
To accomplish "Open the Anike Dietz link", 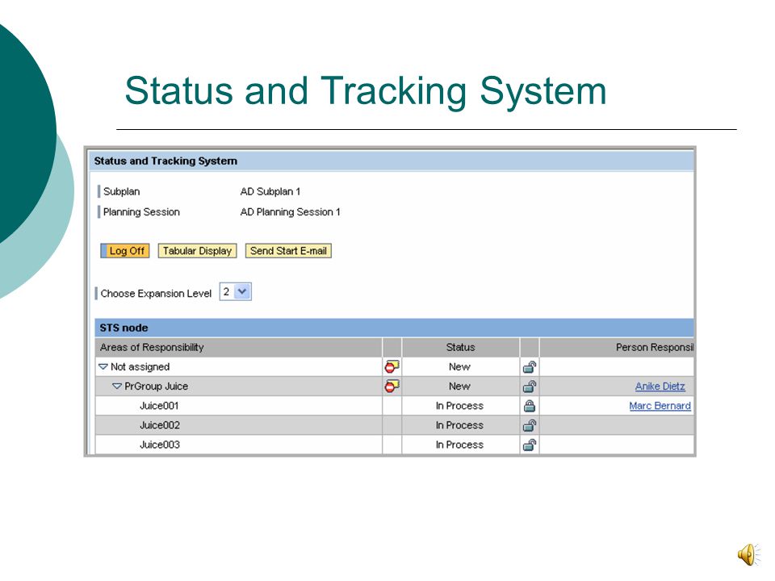I will click(660, 387).
